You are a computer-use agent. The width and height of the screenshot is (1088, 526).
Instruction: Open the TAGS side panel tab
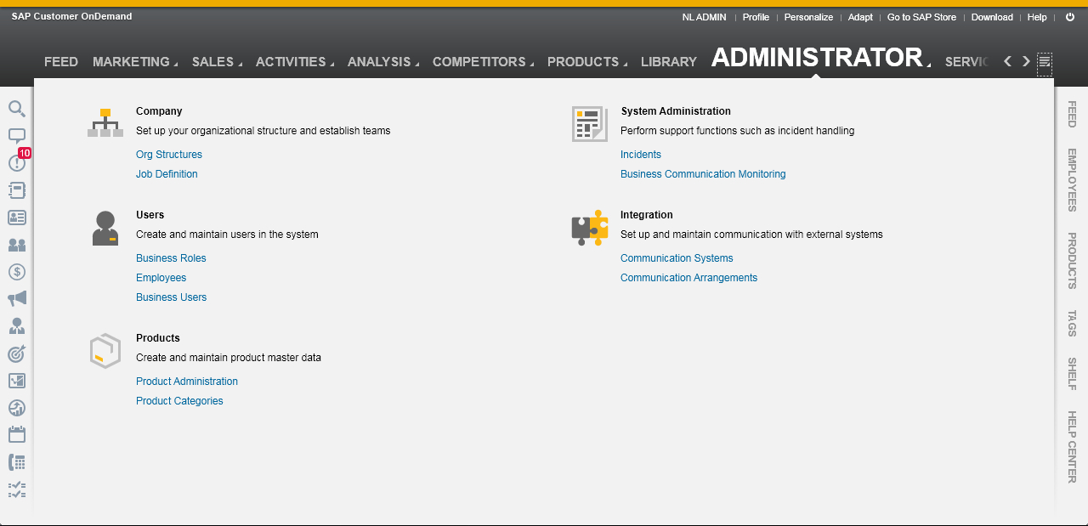pyautogui.click(x=1072, y=324)
